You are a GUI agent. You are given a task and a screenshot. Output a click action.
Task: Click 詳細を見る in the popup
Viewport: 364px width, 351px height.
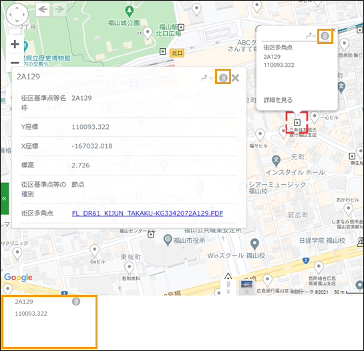pos(278,100)
